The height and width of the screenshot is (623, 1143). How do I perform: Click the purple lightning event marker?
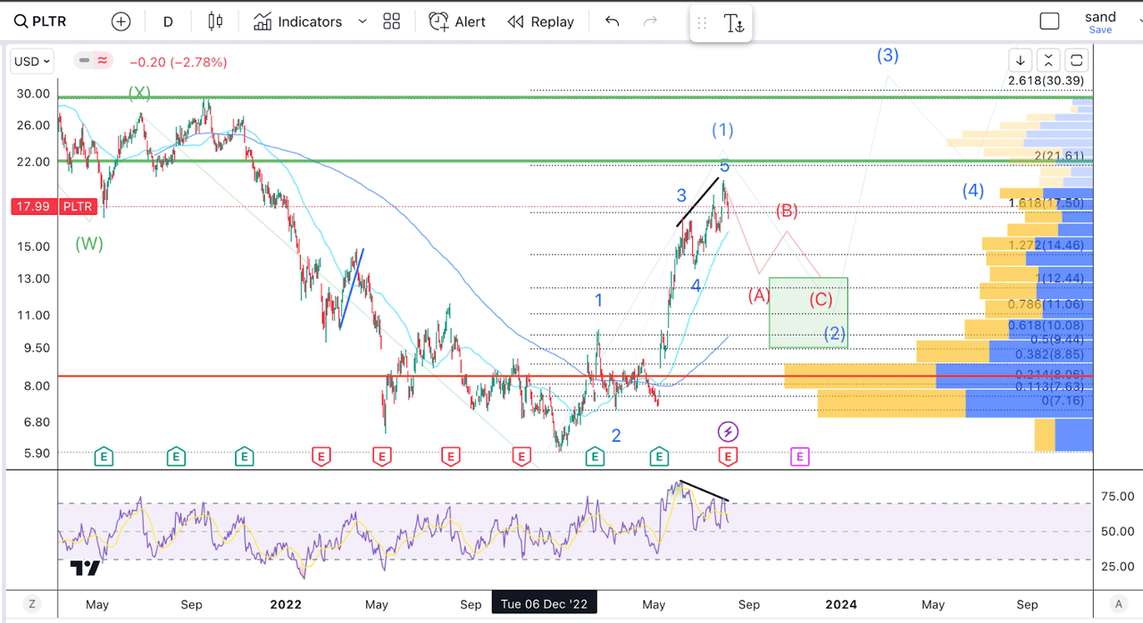point(728,432)
